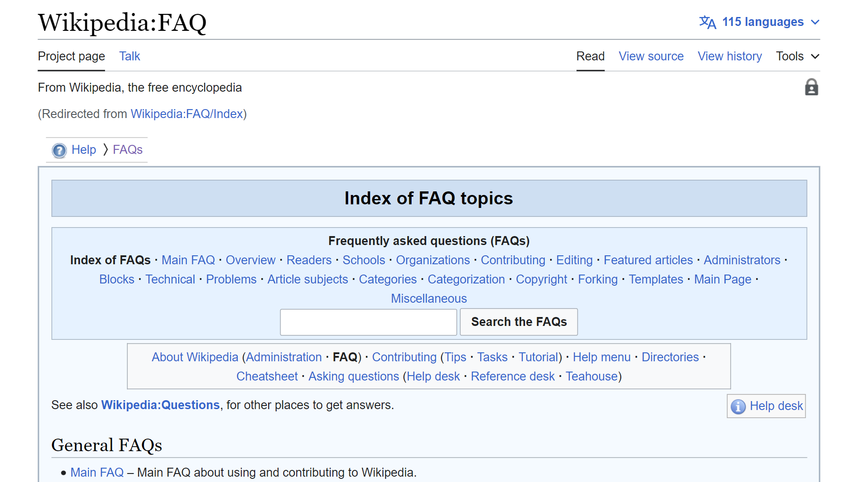The height and width of the screenshot is (482, 858).
Task: Click the blue question mark Help icon
Action: coord(59,150)
